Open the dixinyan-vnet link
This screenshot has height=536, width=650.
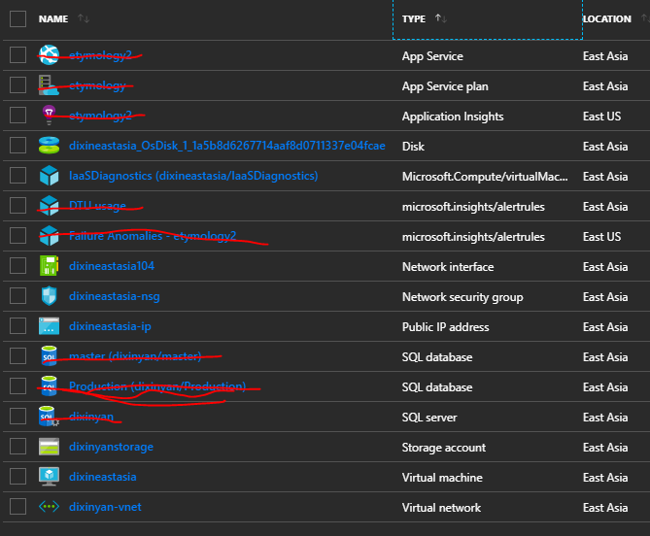point(105,507)
